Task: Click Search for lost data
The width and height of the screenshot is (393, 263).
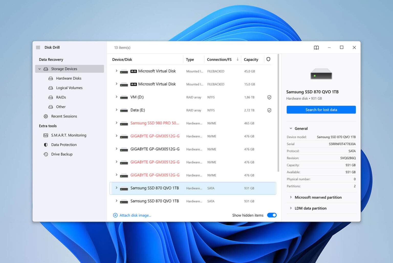Action: (321, 109)
